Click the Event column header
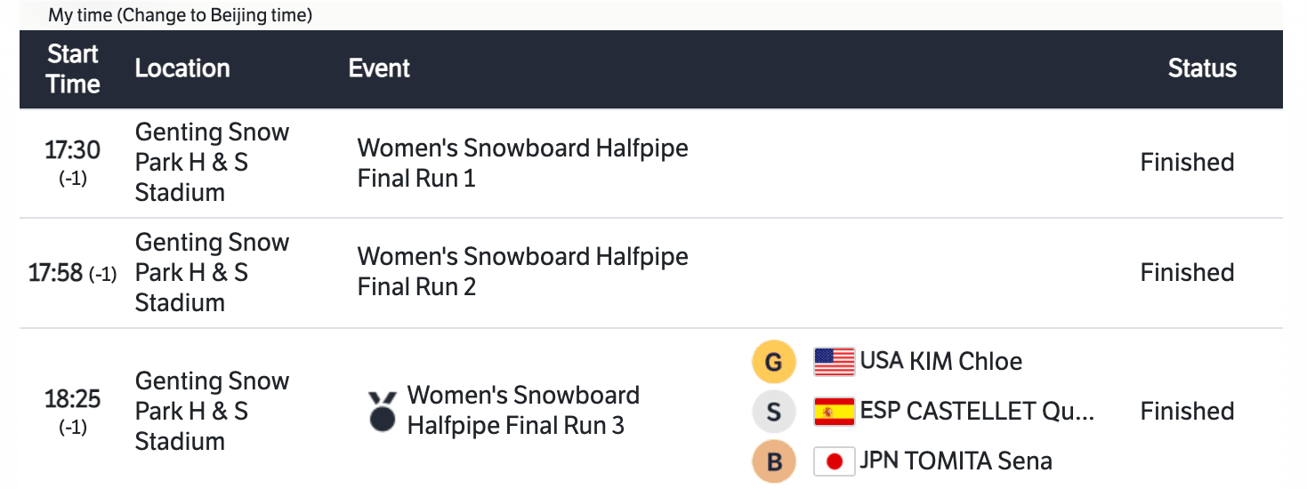The width and height of the screenshot is (1307, 489). (379, 68)
